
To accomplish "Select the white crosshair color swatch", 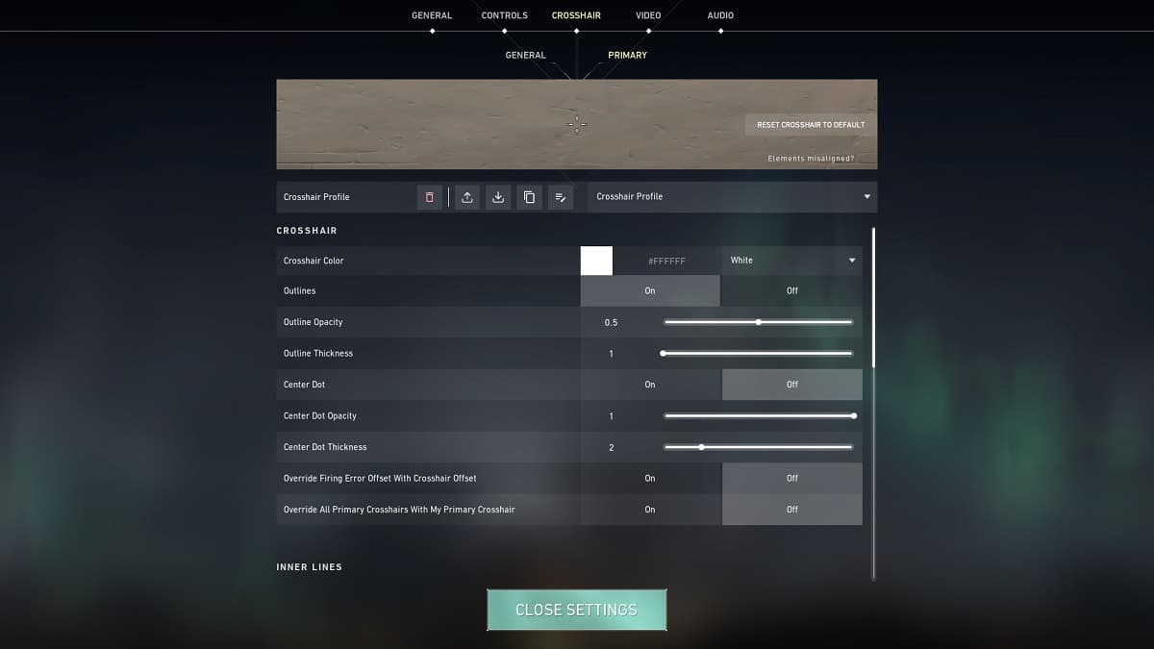I will [x=596, y=260].
